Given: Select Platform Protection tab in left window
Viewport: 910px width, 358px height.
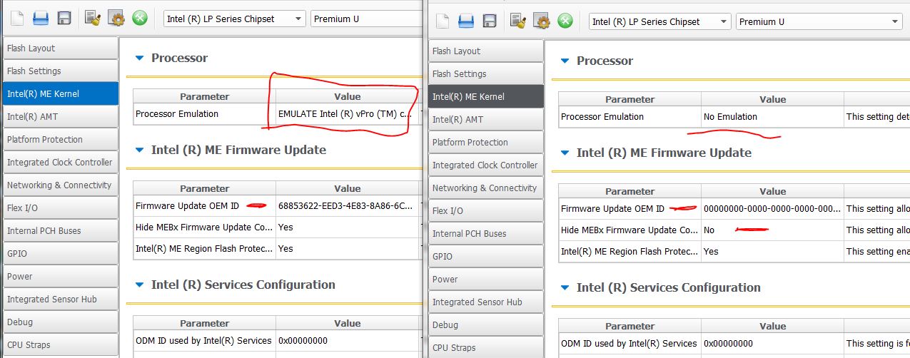Looking at the screenshot, I should point(60,140).
